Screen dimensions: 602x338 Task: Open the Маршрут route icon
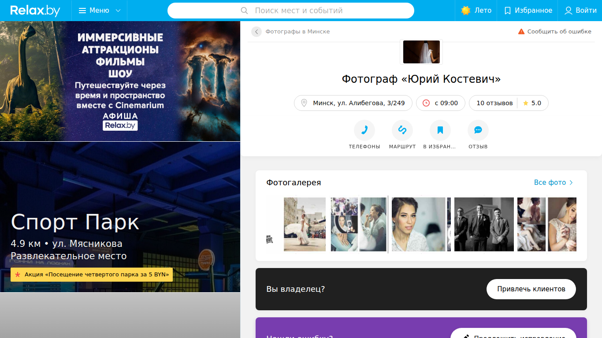pyautogui.click(x=402, y=130)
